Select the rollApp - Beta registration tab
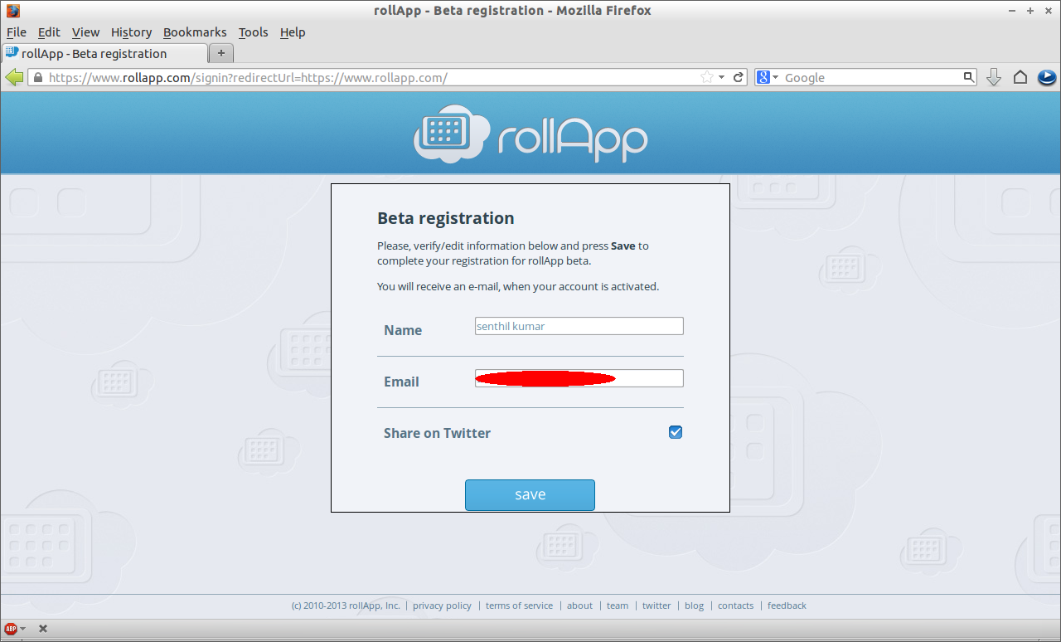 [104, 53]
